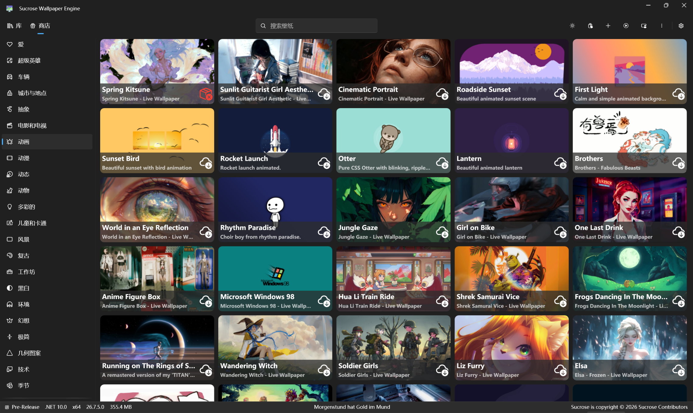The image size is (693, 413).
Task: Open the 工作坊 sidebar category
Action: pyautogui.click(x=47, y=272)
